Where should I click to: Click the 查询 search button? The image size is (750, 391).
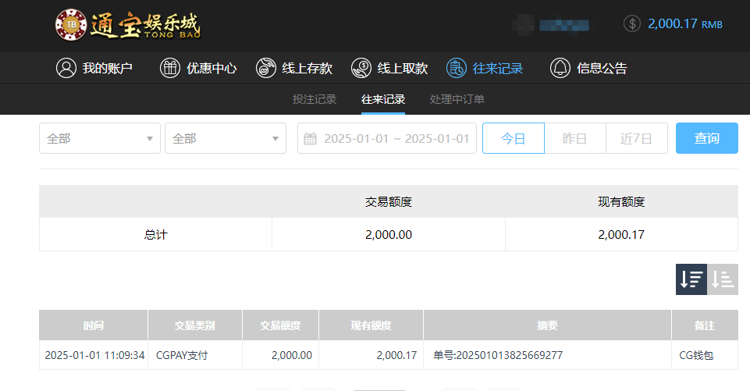tap(707, 138)
